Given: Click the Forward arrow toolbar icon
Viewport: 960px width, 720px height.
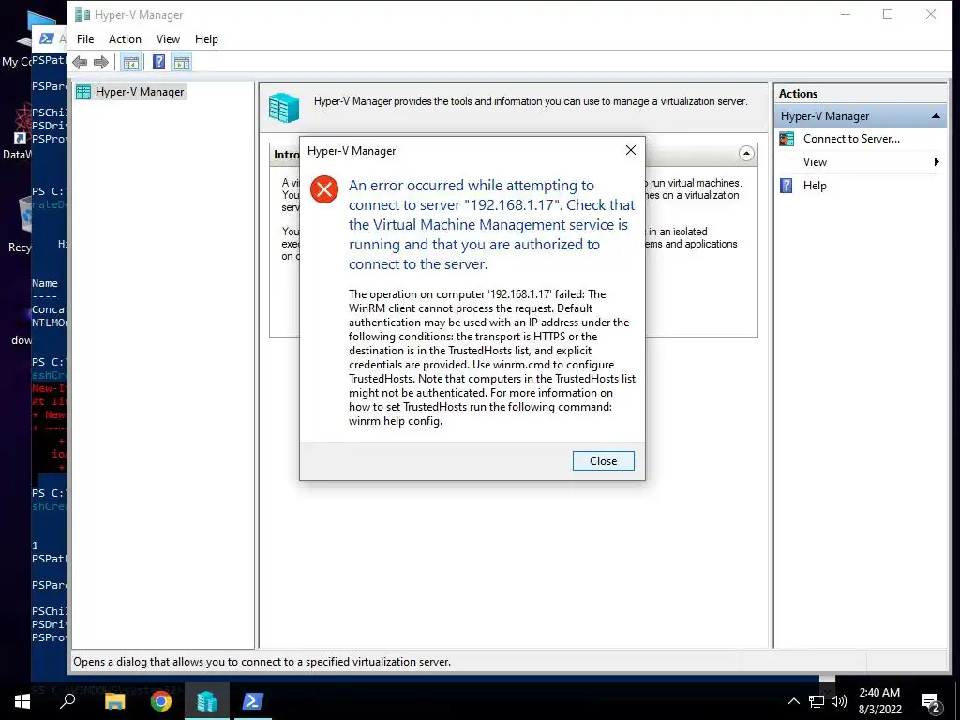Looking at the screenshot, I should [101, 62].
